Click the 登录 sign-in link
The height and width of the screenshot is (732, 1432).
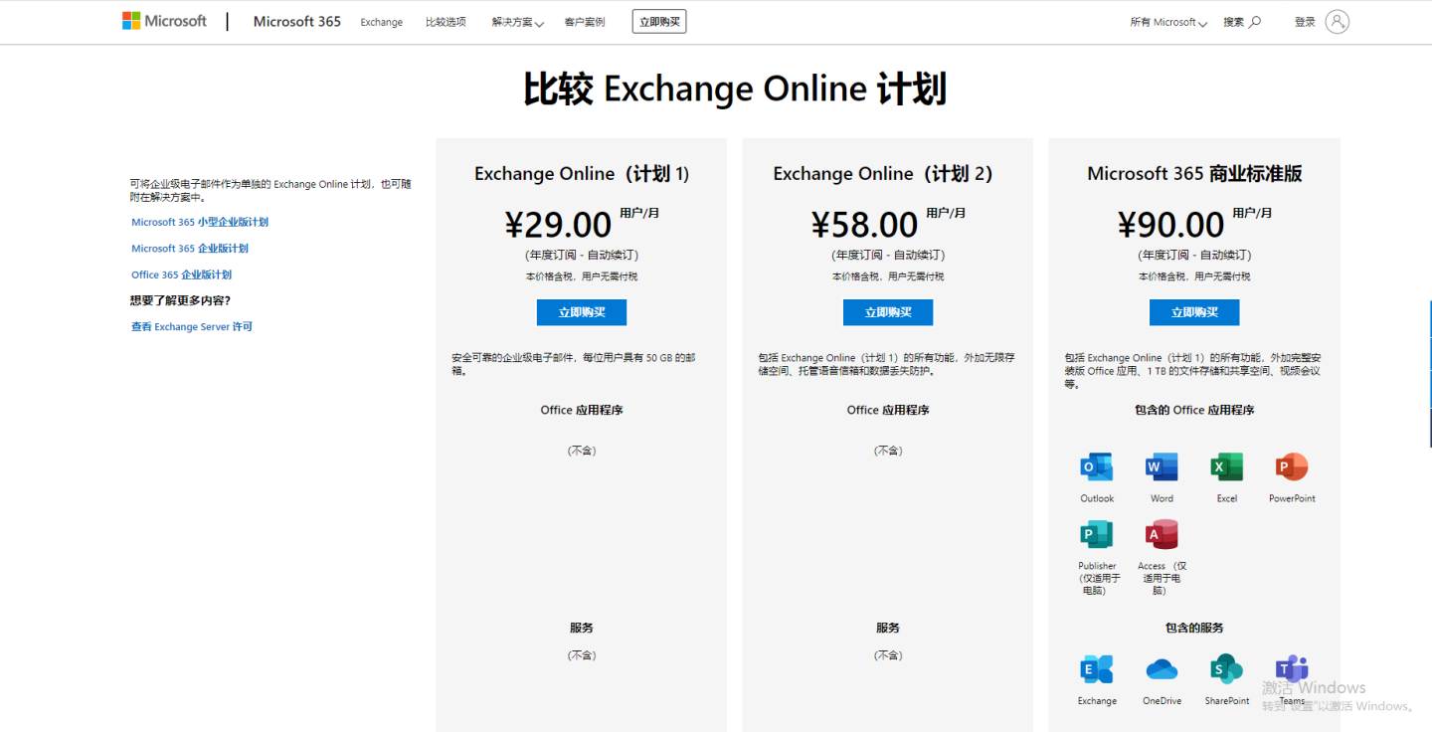(x=1305, y=22)
